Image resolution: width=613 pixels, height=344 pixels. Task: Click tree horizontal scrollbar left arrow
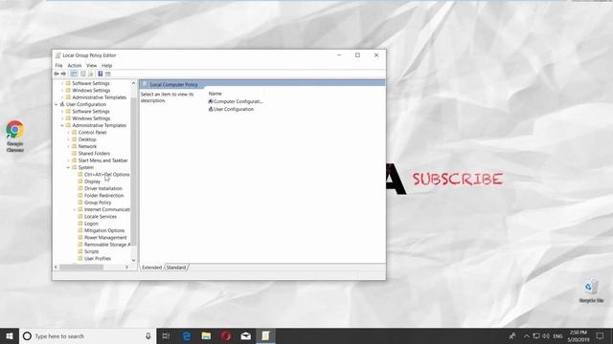56,268
